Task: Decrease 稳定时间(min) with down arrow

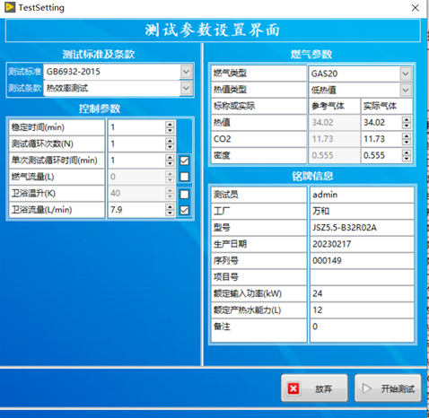Action: tap(170, 130)
